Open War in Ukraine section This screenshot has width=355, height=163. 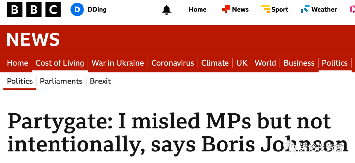118,63
